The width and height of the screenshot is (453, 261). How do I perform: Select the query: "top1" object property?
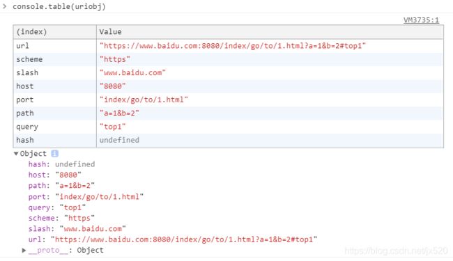tap(57, 207)
